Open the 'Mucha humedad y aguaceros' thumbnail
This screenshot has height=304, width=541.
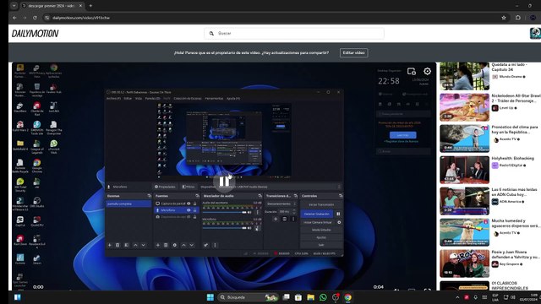(x=464, y=232)
